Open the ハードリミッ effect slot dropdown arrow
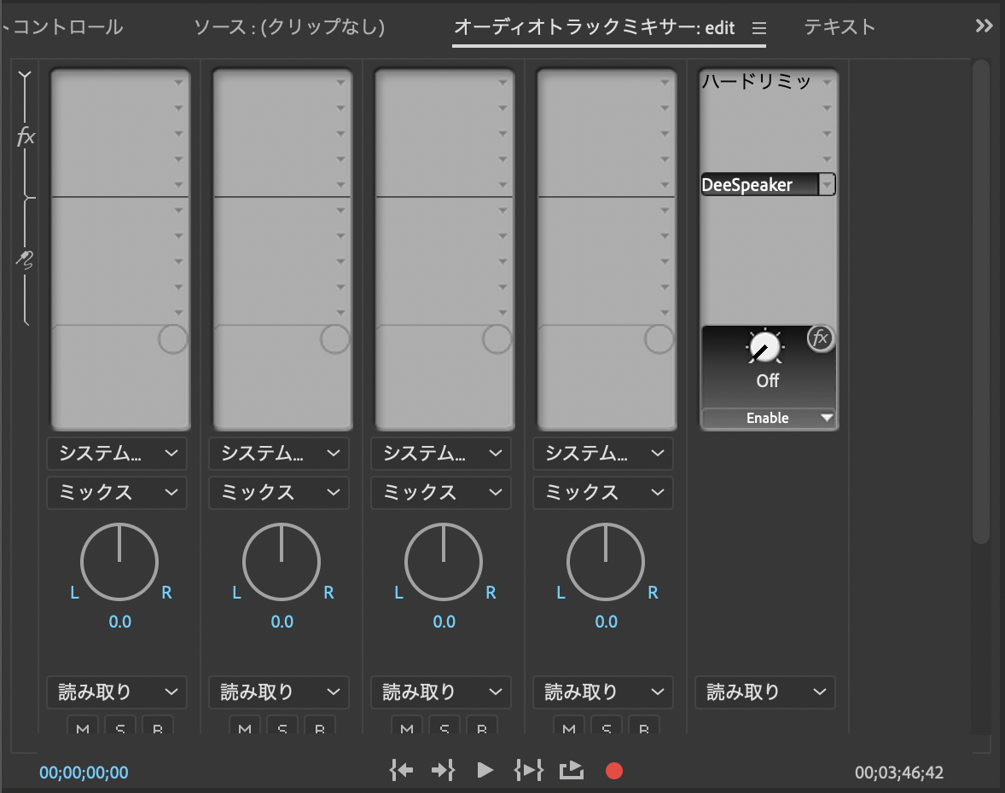The height and width of the screenshot is (793, 1005). 827,82
